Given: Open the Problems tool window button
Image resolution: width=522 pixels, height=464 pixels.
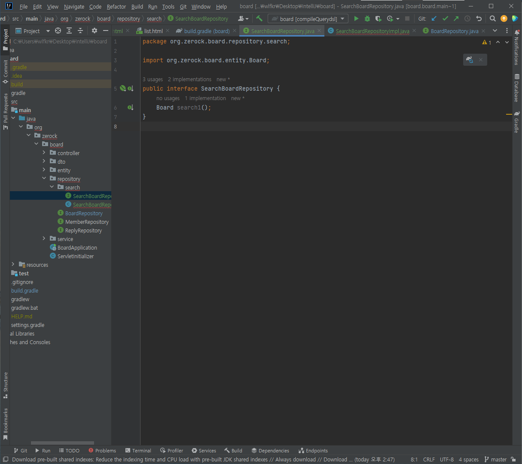Looking at the screenshot, I should click(102, 450).
